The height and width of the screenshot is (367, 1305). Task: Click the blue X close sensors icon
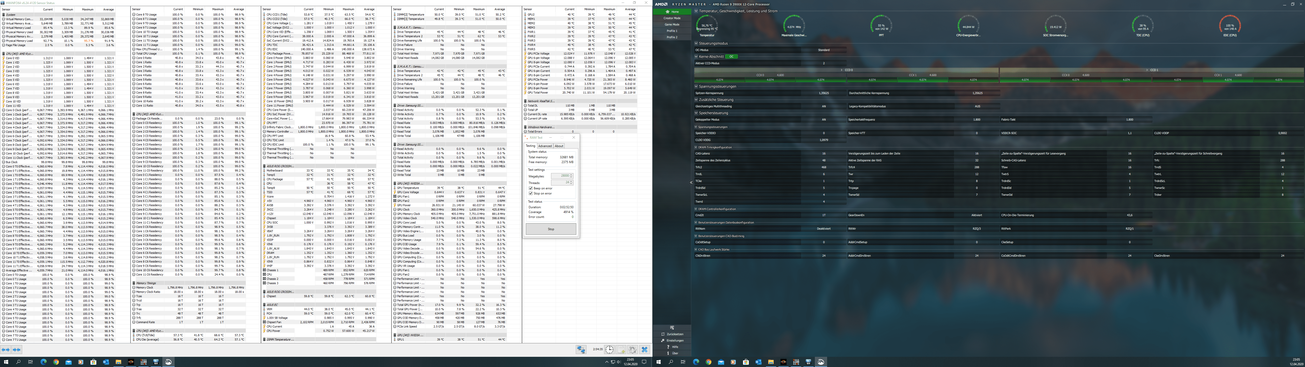[x=644, y=350]
